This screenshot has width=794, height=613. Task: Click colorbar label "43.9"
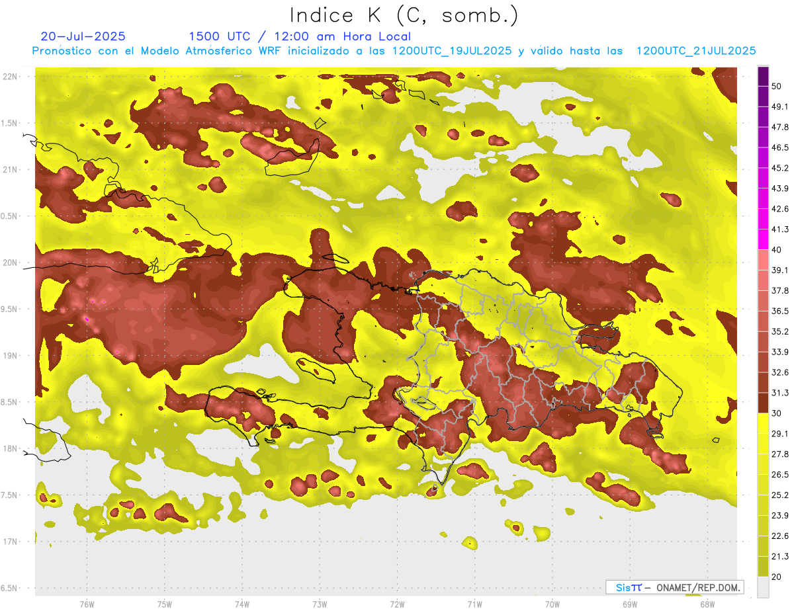click(x=779, y=188)
